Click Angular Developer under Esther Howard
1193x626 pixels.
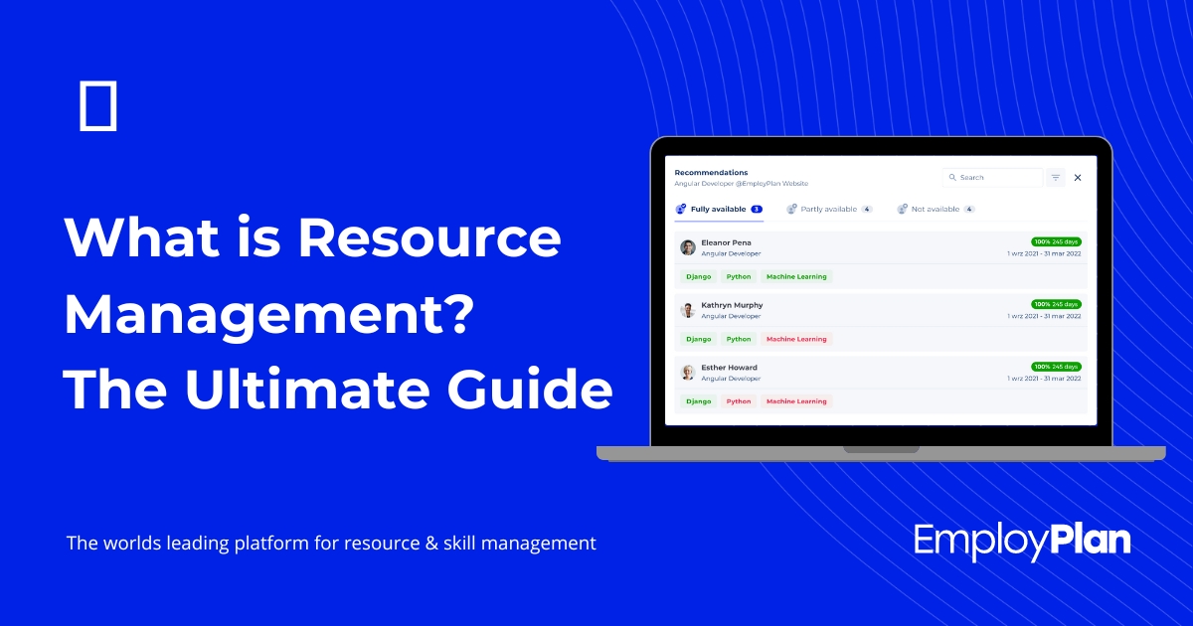pyautogui.click(x=731, y=379)
